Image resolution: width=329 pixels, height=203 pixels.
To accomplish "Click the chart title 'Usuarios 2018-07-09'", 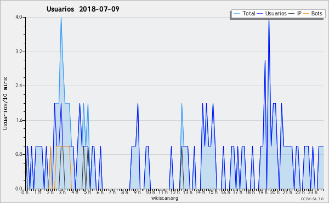I will point(83,9).
